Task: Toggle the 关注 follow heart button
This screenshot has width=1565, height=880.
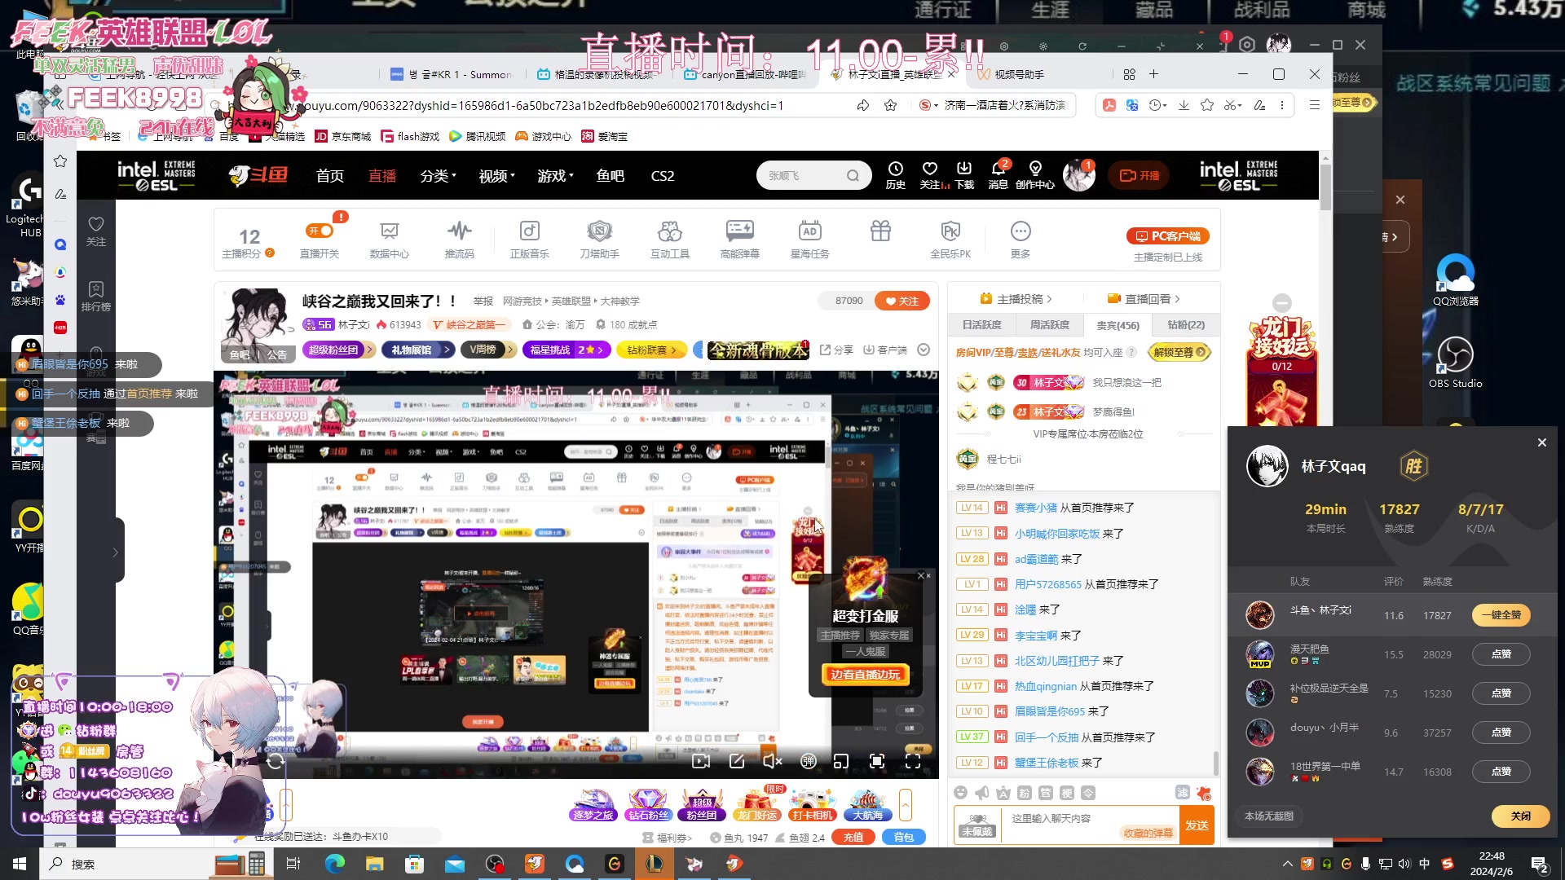Action: tap(902, 301)
